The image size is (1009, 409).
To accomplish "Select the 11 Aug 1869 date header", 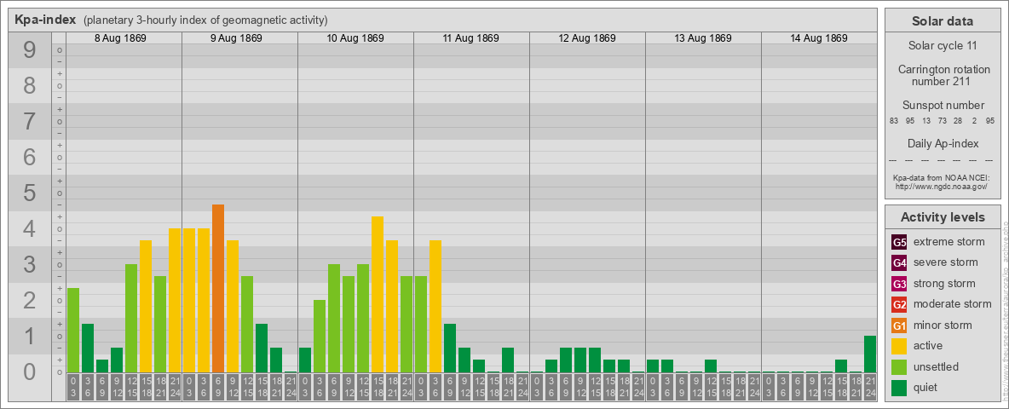I will pos(471,38).
